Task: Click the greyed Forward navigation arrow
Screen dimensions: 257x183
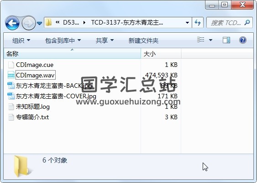Action: click(29, 23)
